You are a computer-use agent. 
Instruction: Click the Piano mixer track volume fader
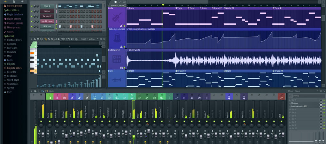(134, 136)
